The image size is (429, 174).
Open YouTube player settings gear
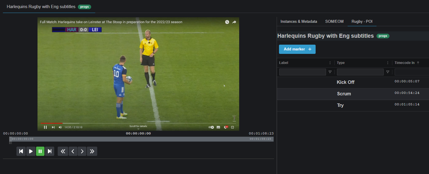tap(226, 127)
